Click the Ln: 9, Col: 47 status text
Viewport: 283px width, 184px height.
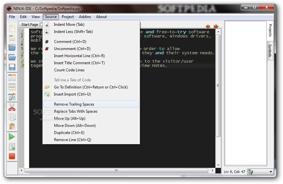[234, 172]
